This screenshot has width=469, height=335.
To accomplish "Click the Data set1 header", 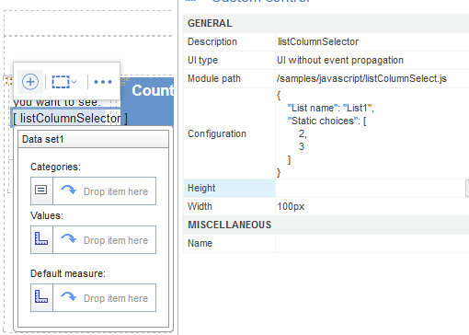I will (x=93, y=139).
